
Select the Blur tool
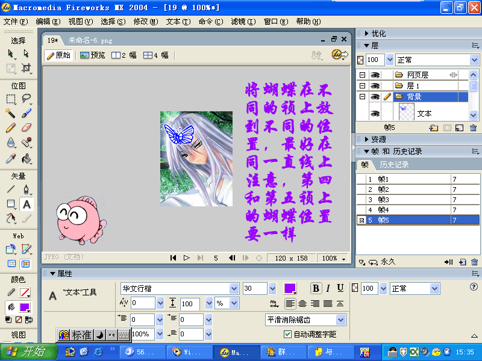tap(10, 143)
